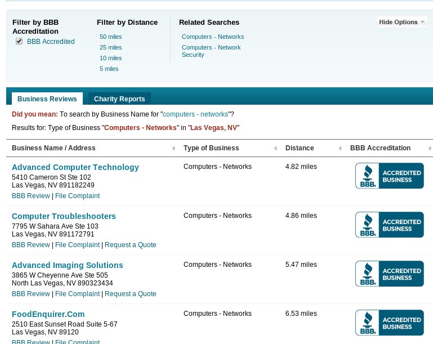Open Computers - Network Security related search
Screen dimensions: 433x344
coord(211,51)
